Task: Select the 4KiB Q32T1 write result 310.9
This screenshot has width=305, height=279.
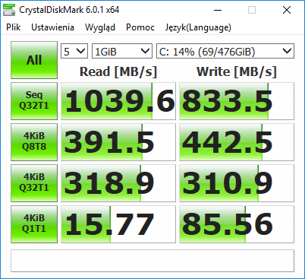Action: pos(237,183)
